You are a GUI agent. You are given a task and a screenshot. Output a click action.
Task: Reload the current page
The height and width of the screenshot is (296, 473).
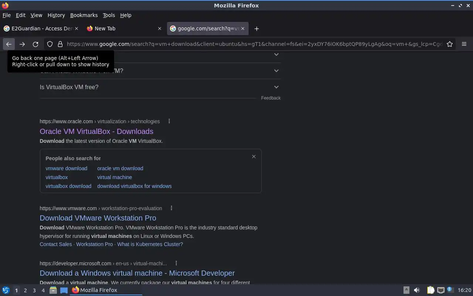(x=35, y=44)
